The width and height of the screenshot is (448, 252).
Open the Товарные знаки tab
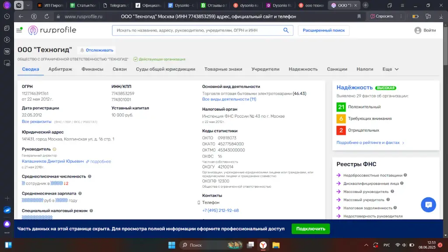click(223, 69)
